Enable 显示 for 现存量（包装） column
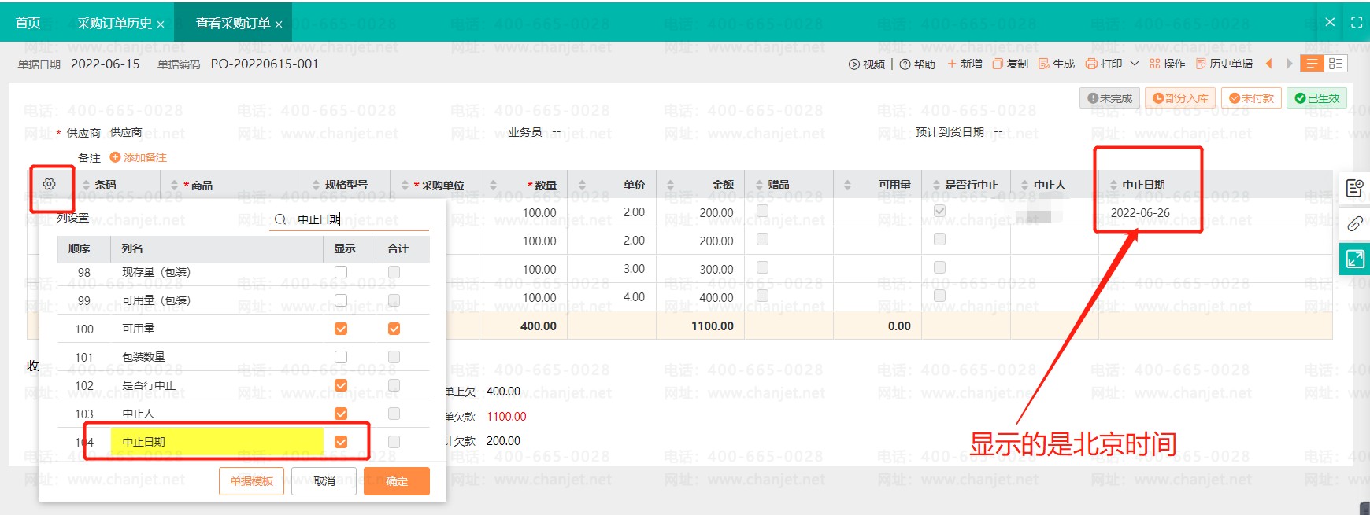The image size is (1370, 515). (x=341, y=272)
